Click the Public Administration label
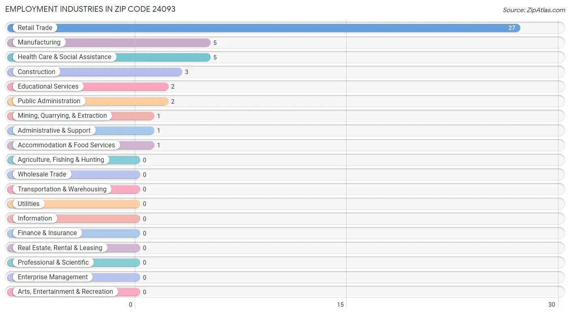The height and width of the screenshot is (314, 570). 49,101
